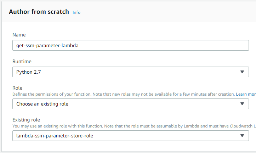Screen dimensions: 256x153
Task: Click the Existing role dropdown arrow icon
Action: (x=242, y=136)
